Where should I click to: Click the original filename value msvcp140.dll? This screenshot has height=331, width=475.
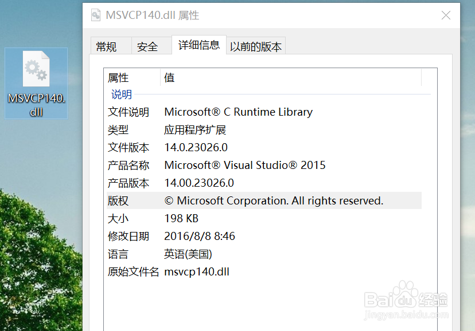pyautogui.click(x=197, y=272)
